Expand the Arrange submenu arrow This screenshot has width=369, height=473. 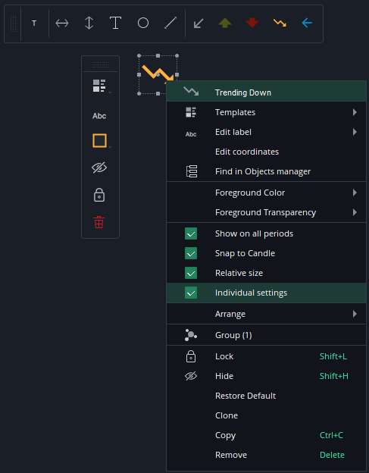coord(355,314)
